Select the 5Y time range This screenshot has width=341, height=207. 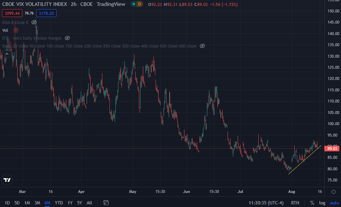pyautogui.click(x=79, y=203)
